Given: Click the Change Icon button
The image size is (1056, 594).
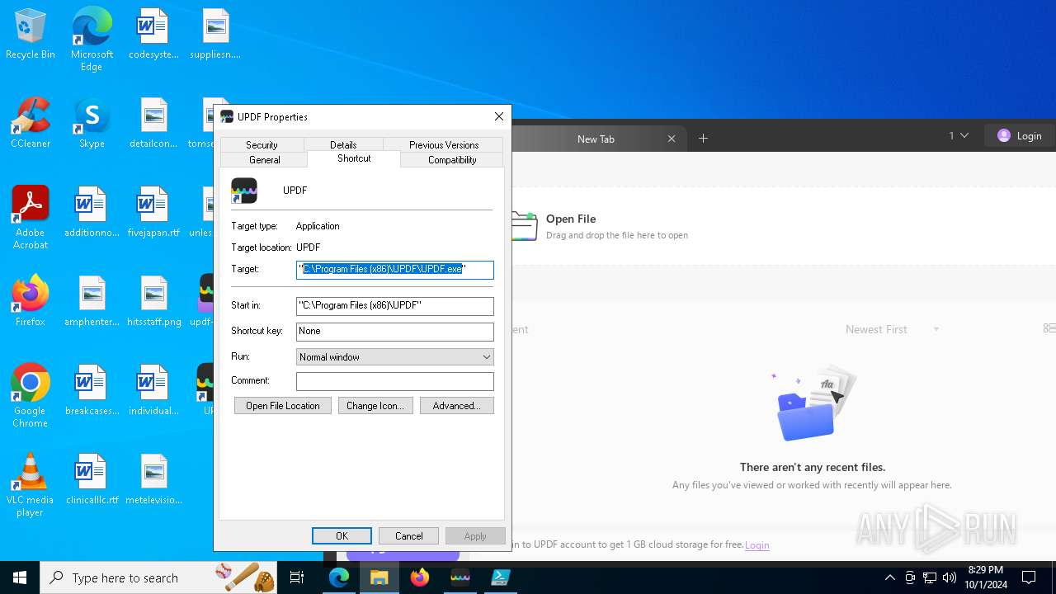Looking at the screenshot, I should coord(375,405).
